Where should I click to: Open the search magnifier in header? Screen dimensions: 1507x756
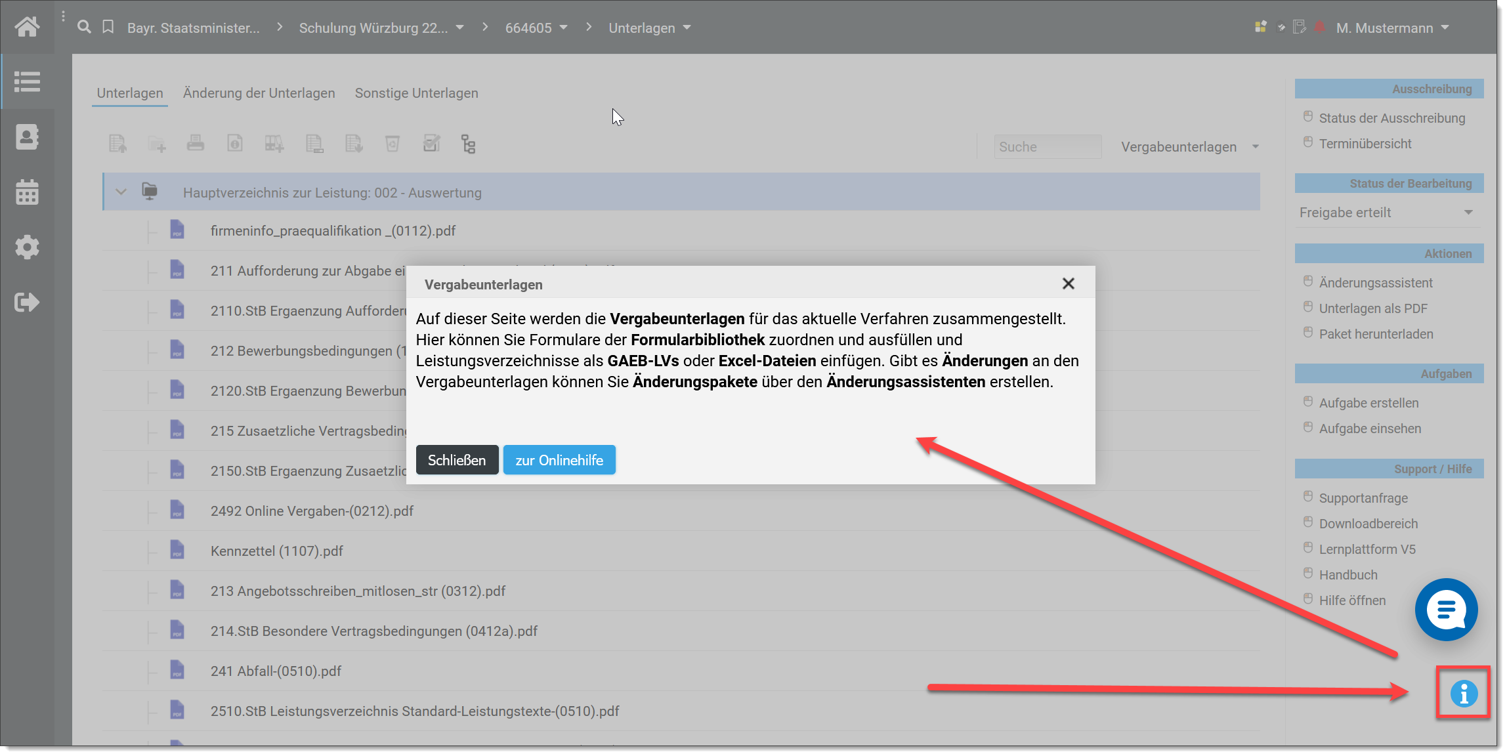coord(84,27)
